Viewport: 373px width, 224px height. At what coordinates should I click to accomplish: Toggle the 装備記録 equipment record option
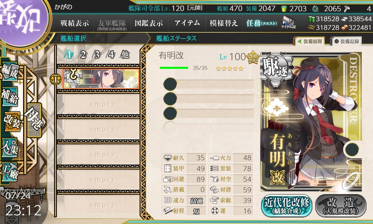tap(347, 41)
